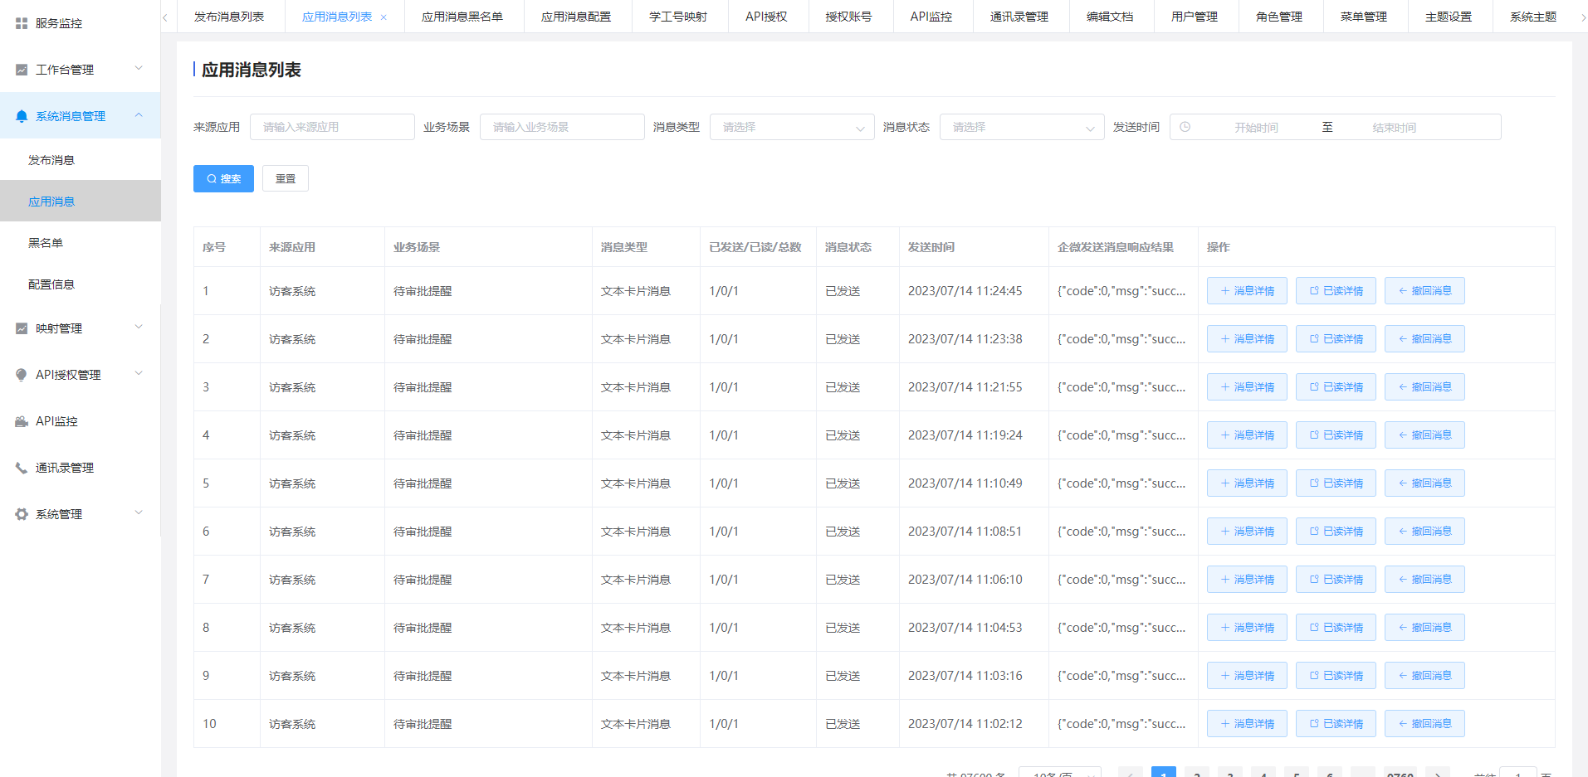Open the 消息类型 dropdown

coord(792,127)
